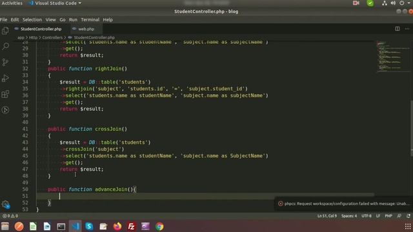
Task: Click the 'function advanceJoin()' declaration
Action: click(x=92, y=189)
